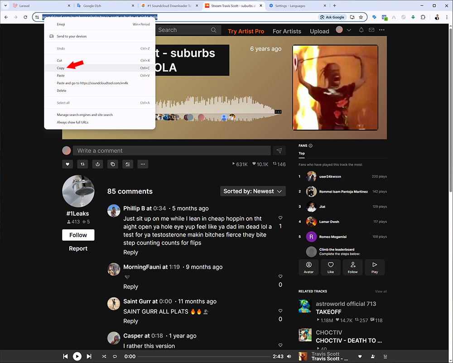
Task: Share the track via the share icon
Action: point(97,164)
